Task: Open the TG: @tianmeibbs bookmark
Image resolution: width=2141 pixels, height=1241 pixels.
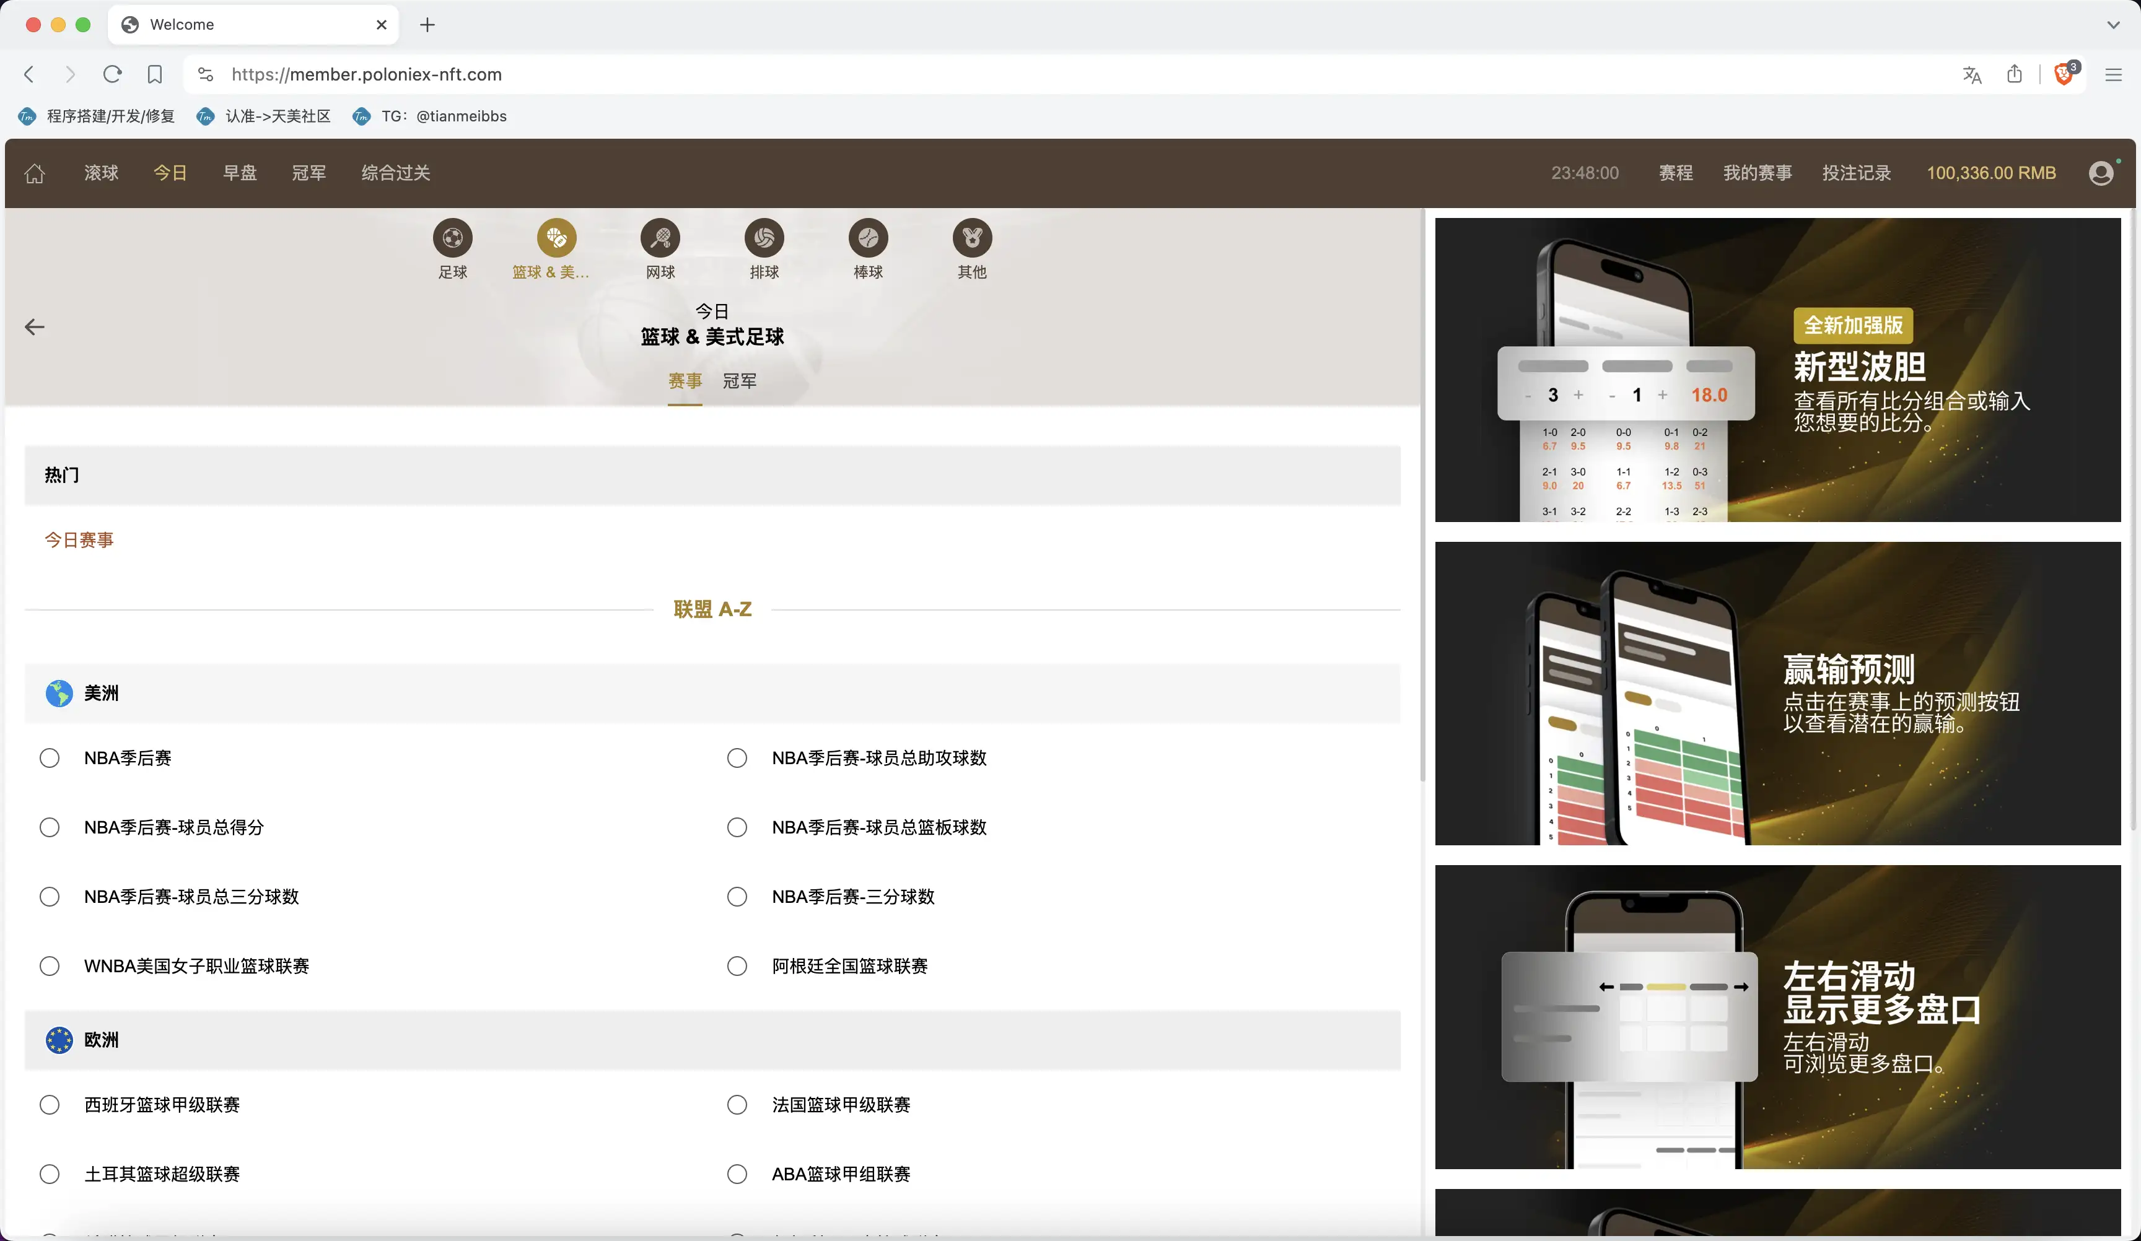Action: point(430,116)
